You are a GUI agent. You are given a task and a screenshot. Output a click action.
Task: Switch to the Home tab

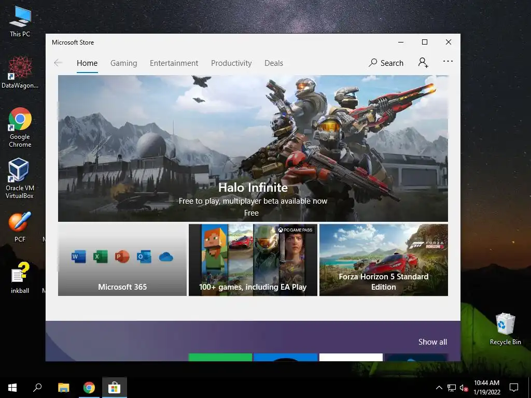(87, 63)
